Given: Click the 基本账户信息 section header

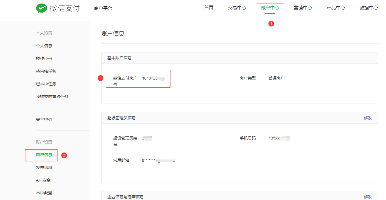Looking at the screenshot, I should click(119, 58).
